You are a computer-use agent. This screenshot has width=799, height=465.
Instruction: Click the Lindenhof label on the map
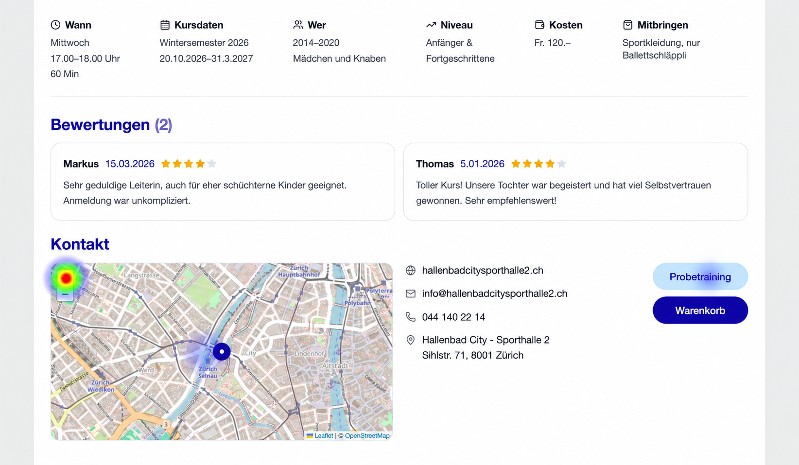click(309, 353)
